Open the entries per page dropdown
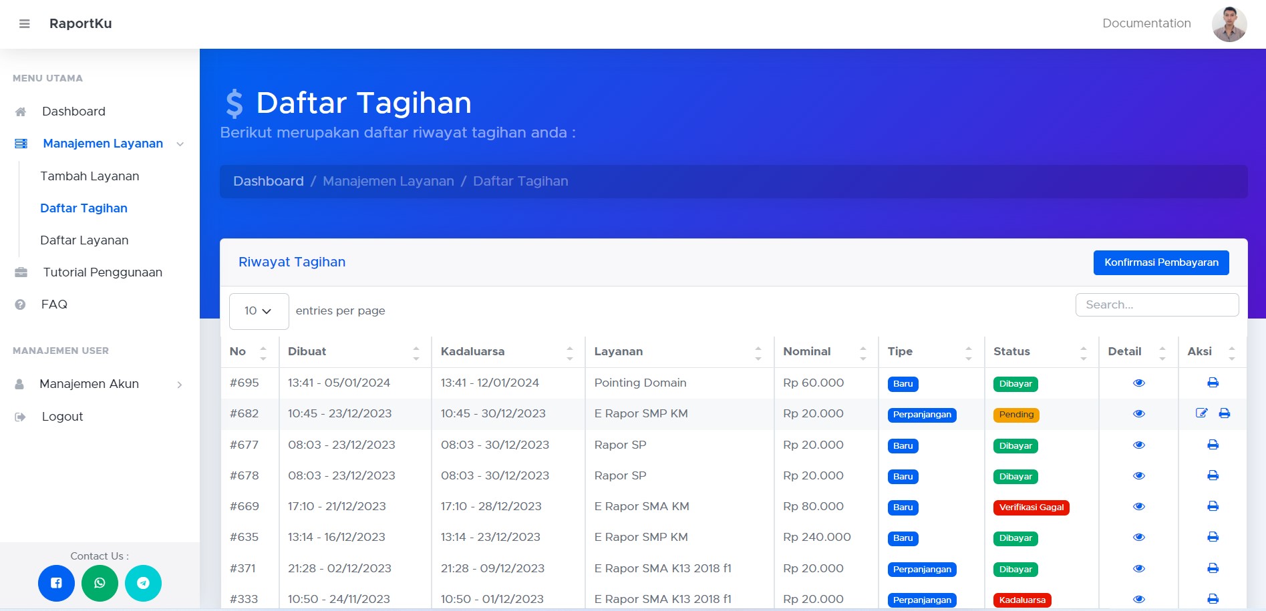 pyautogui.click(x=259, y=311)
